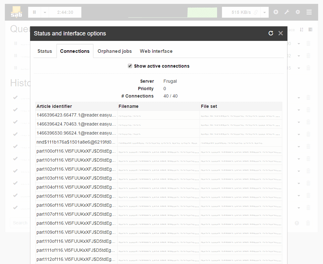Click the 515 KB/s speed display
The image size is (323, 264).
pos(241,12)
